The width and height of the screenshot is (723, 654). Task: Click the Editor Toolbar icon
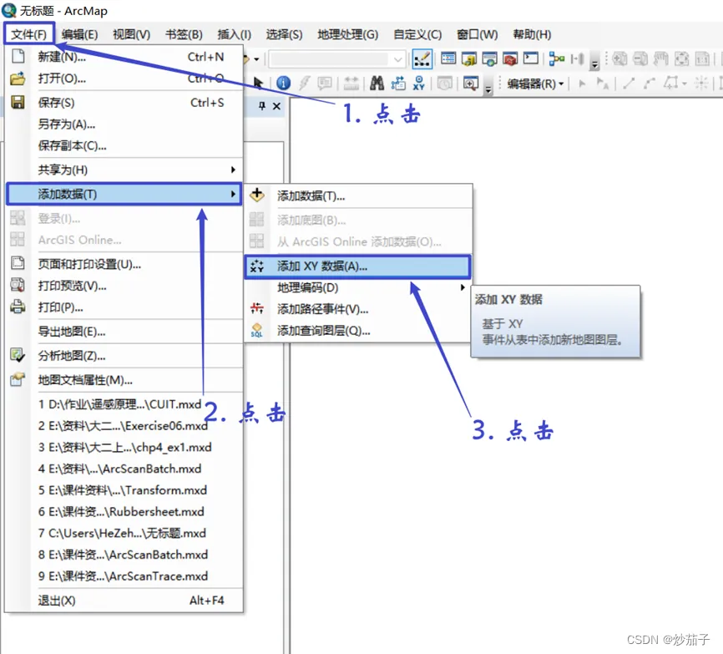point(422,59)
